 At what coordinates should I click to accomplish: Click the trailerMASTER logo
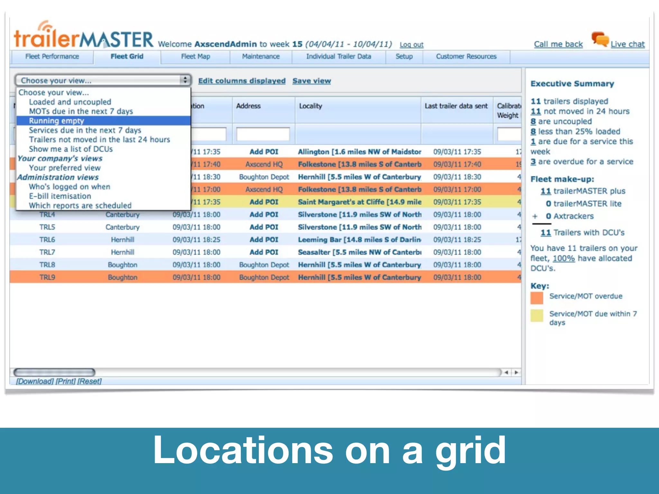pyautogui.click(x=83, y=37)
